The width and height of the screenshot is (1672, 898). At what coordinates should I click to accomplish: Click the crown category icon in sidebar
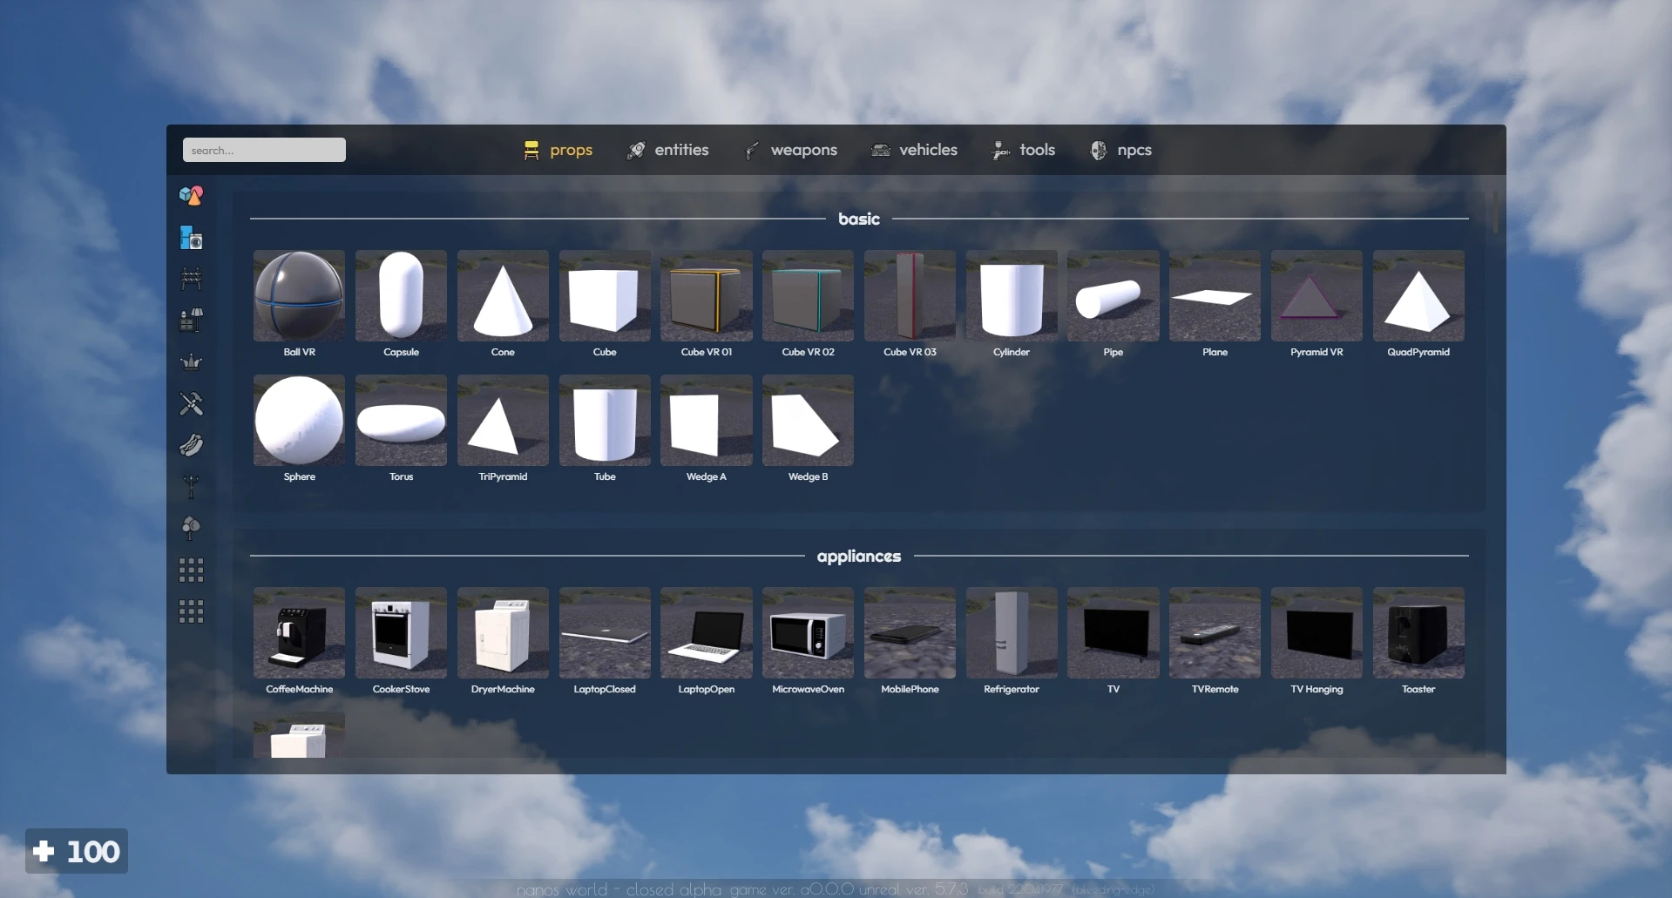(x=191, y=361)
